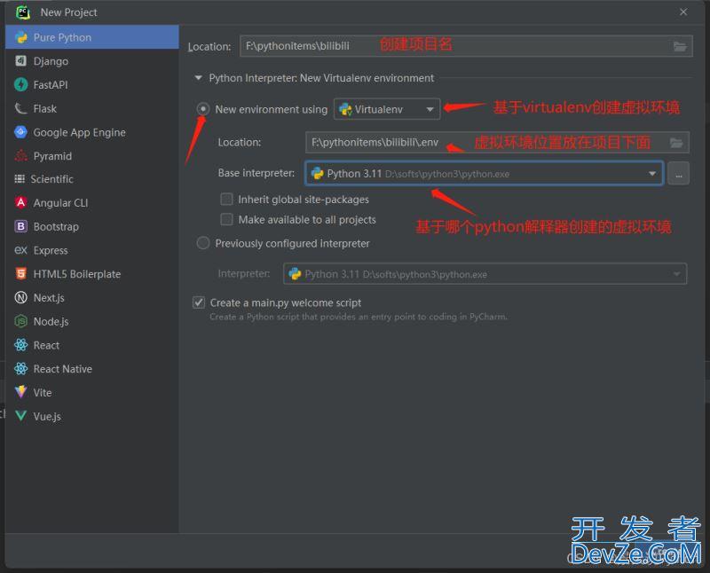
Task: Click the Scientific project icon
Action: (x=20, y=179)
